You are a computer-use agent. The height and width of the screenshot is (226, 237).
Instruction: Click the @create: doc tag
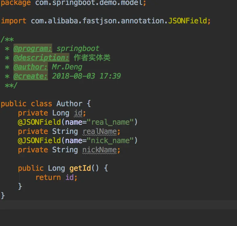(30, 76)
